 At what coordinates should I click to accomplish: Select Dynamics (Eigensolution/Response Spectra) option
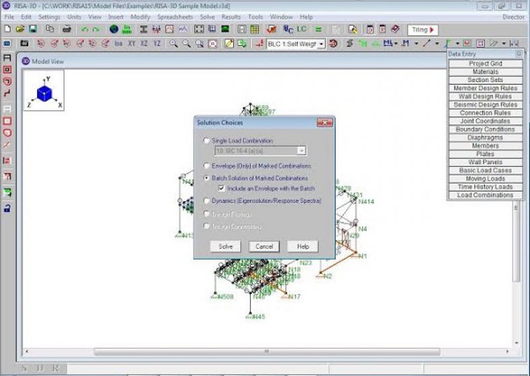tap(206, 200)
